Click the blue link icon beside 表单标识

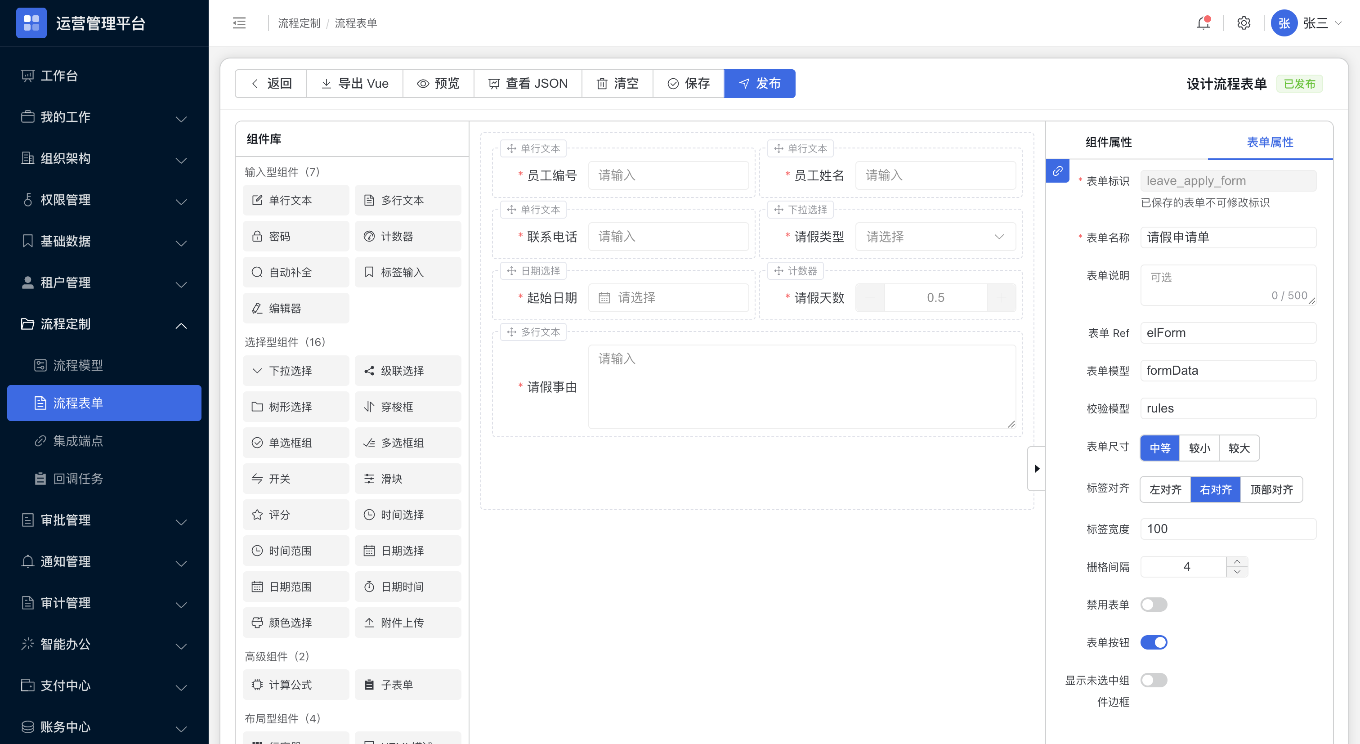click(1057, 171)
